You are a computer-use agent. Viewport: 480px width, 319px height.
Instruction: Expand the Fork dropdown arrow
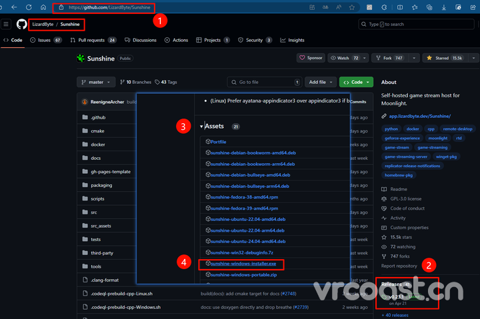point(414,58)
